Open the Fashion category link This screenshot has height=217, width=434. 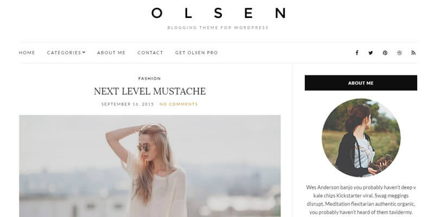coord(150,78)
